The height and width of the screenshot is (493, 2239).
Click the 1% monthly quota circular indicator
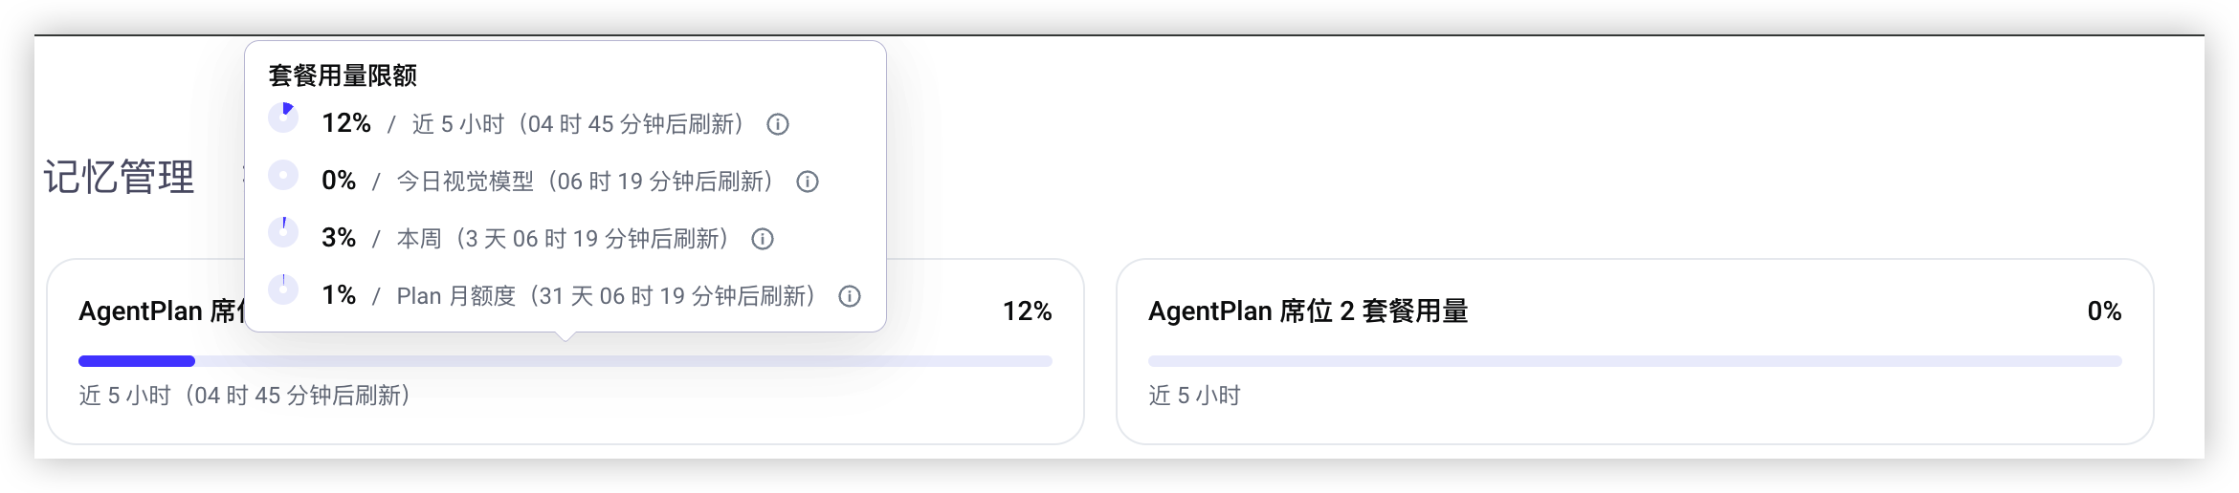point(283,289)
